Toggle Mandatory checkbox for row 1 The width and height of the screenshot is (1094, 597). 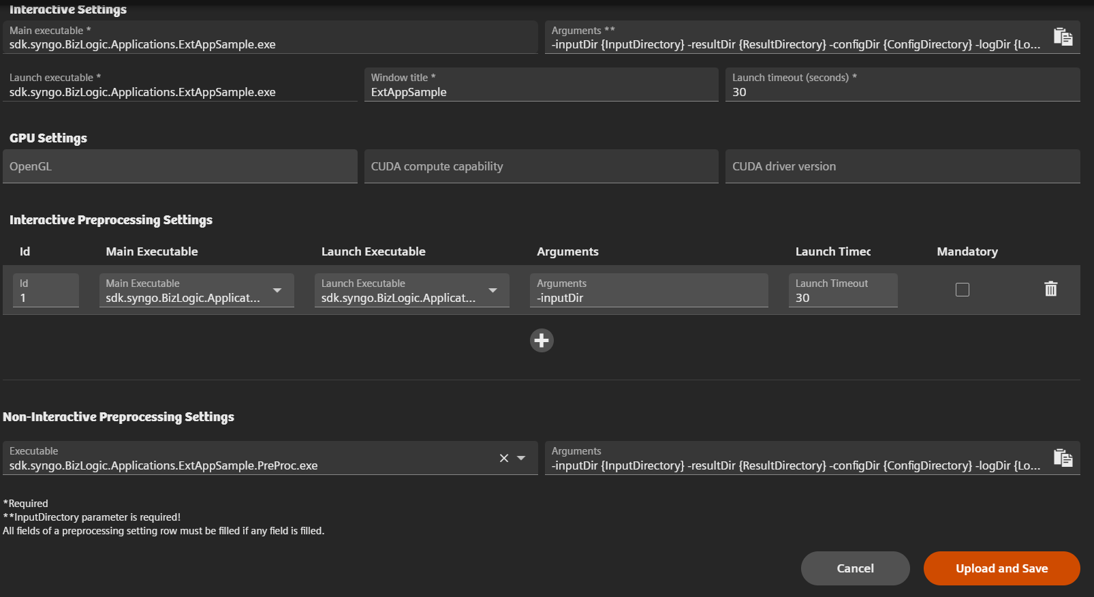tap(963, 290)
